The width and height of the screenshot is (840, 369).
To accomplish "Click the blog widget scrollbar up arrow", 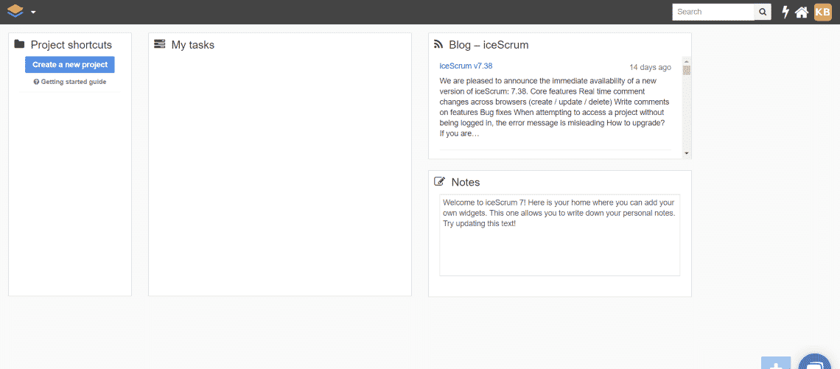I will [x=686, y=60].
